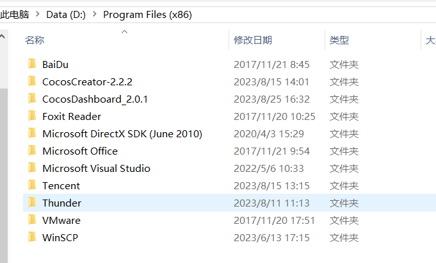Go to Data (D:) in address bar
Image resolution: width=436 pixels, height=263 pixels.
point(67,14)
